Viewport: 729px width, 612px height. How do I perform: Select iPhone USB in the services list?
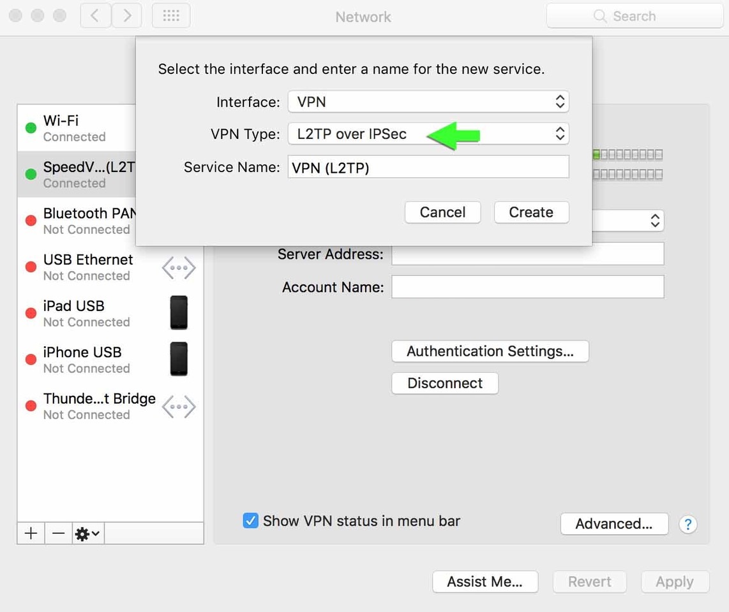click(x=83, y=360)
